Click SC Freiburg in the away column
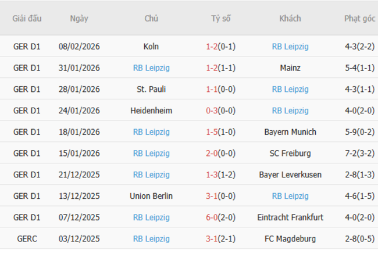This screenshot has width=378, height=253. click(290, 154)
